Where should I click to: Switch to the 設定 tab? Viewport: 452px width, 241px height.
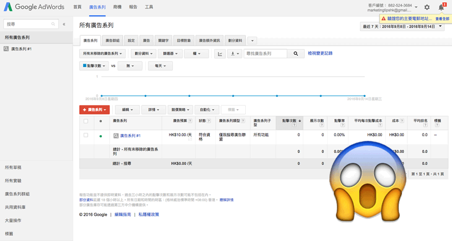[x=131, y=41]
